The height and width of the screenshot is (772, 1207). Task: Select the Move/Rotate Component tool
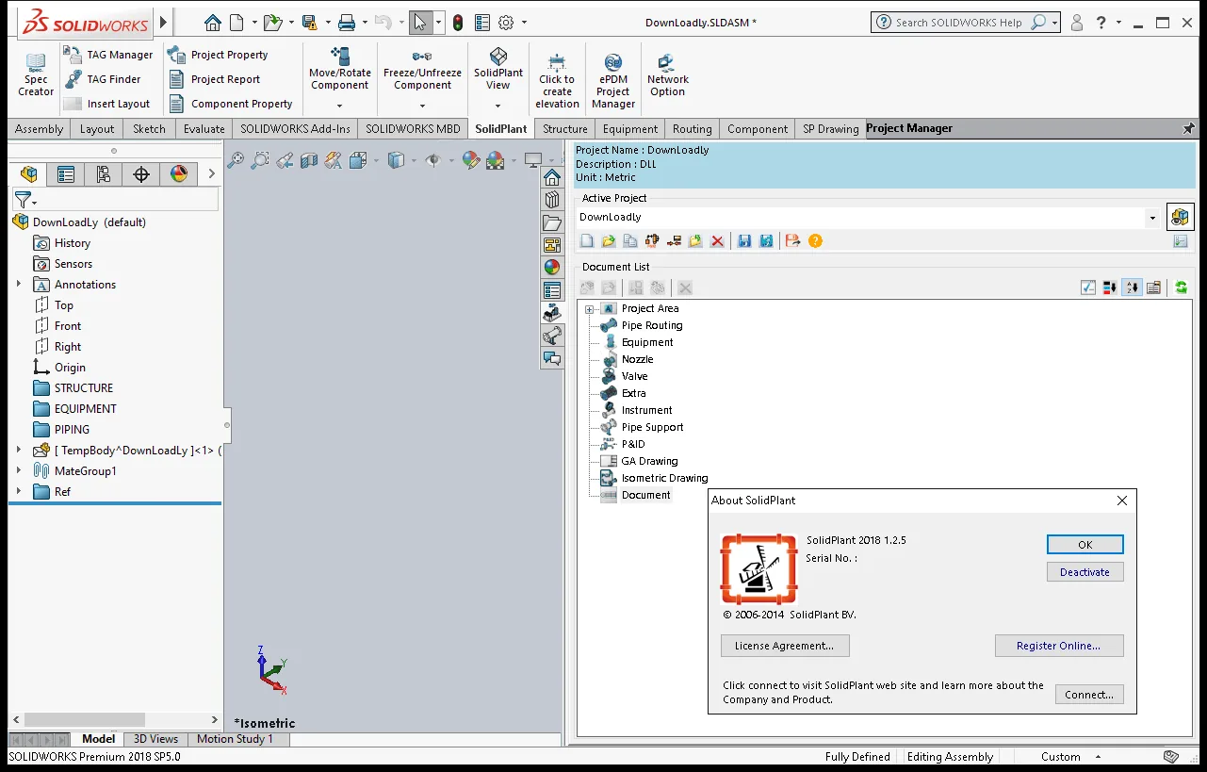[340, 69]
